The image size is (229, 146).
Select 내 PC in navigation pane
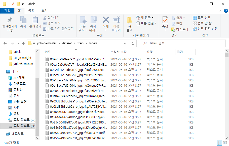(x=13, y=72)
